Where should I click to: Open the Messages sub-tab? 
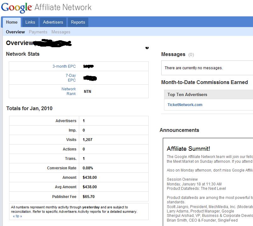pos(61,32)
